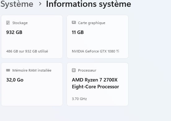The image size is (171, 121).
Task: Click the Mémoire RAM chip icon
Action: (x=8, y=70)
